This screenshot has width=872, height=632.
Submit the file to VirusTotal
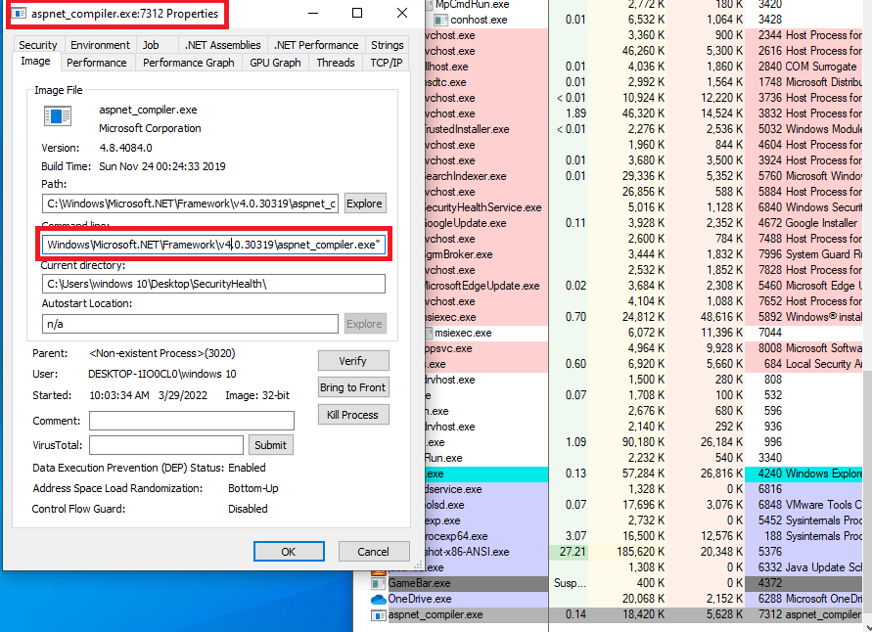[x=270, y=445]
